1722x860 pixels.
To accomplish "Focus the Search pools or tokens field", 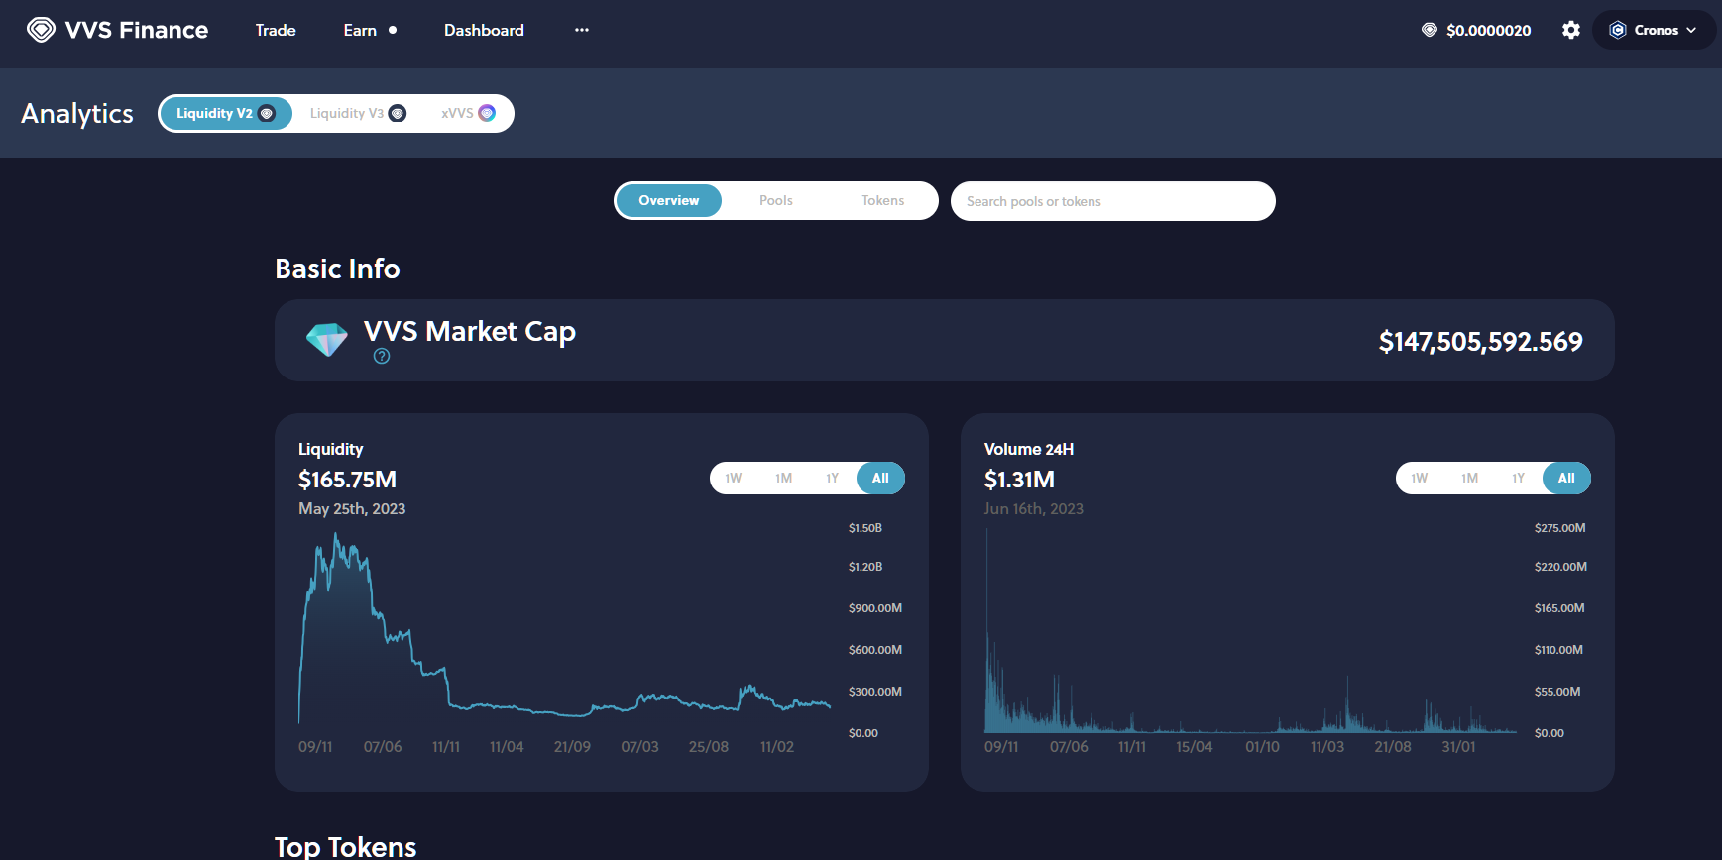I will point(1112,201).
